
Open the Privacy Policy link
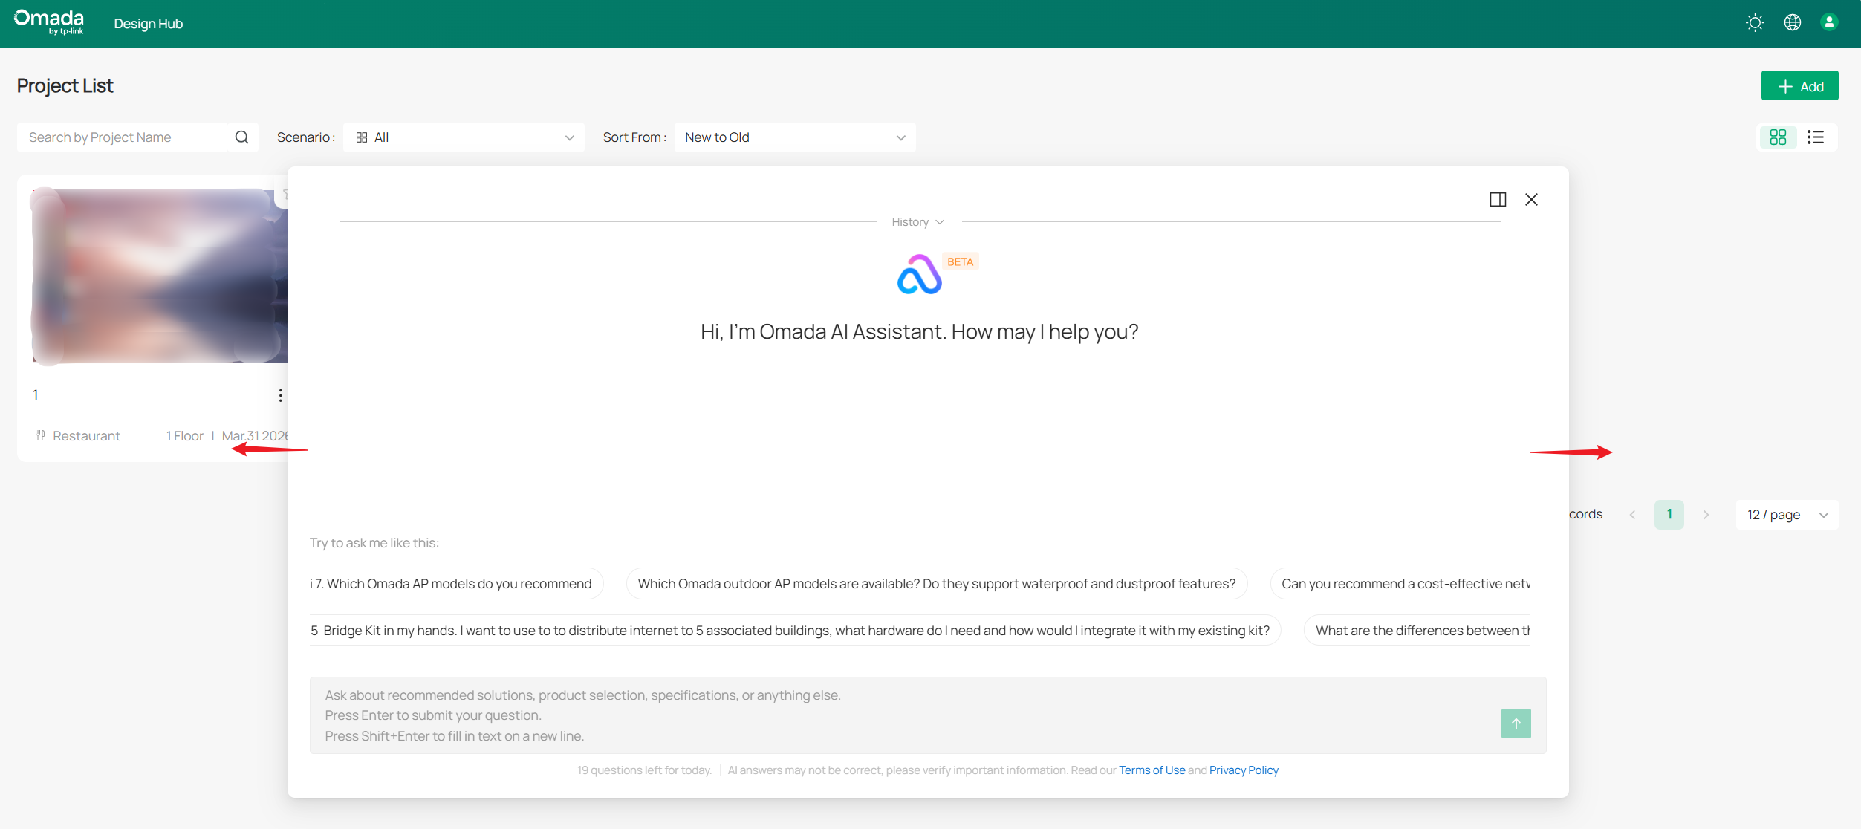(1244, 770)
